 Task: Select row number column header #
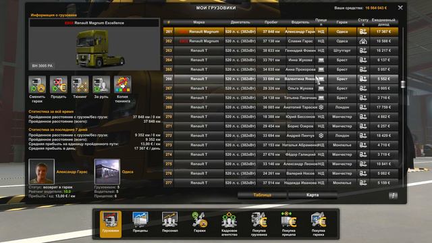point(169,22)
